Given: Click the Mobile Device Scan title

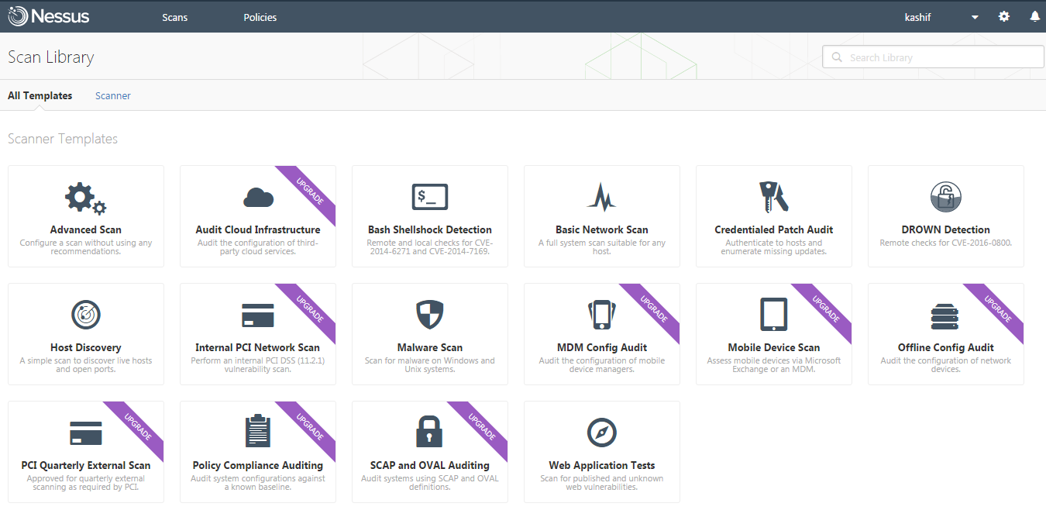Looking at the screenshot, I should click(774, 347).
